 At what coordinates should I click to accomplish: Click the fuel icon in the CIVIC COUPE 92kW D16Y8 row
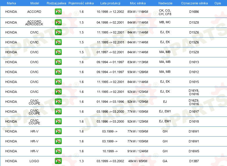click(x=58, y=121)
